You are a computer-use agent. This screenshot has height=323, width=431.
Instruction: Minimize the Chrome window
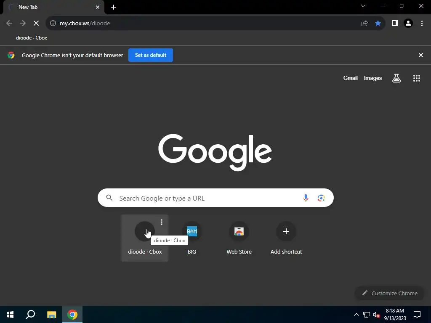pyautogui.click(x=383, y=6)
